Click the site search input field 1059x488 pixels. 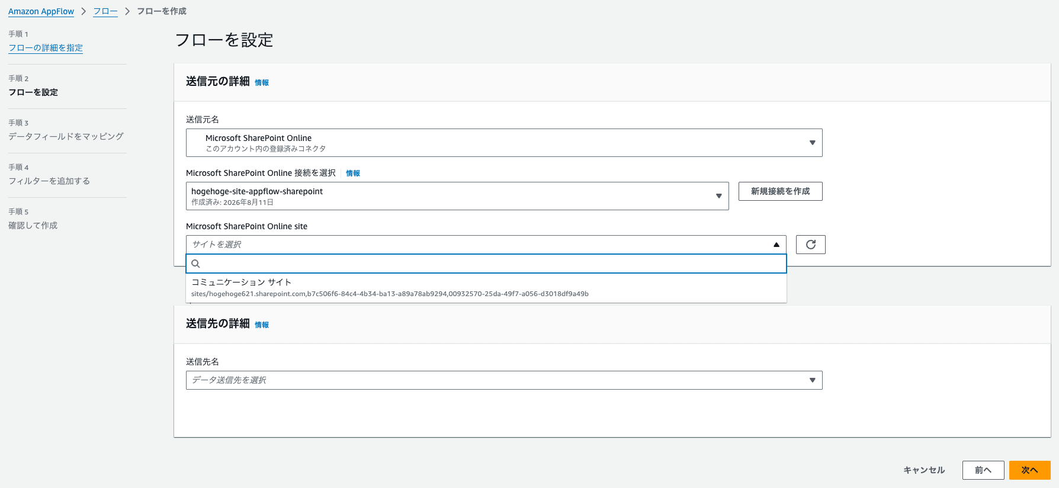486,264
